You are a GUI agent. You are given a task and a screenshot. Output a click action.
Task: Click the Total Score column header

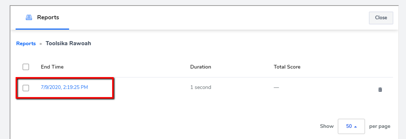(287, 67)
